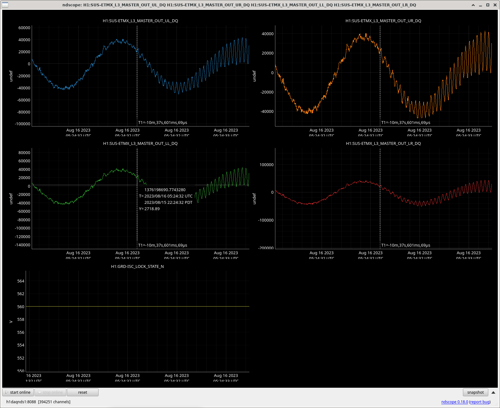The width and height of the screenshot is (500, 408).
Task: Click the H1:GRD-ISC_LOCK_STATE_N plot title
Action: pos(138,266)
